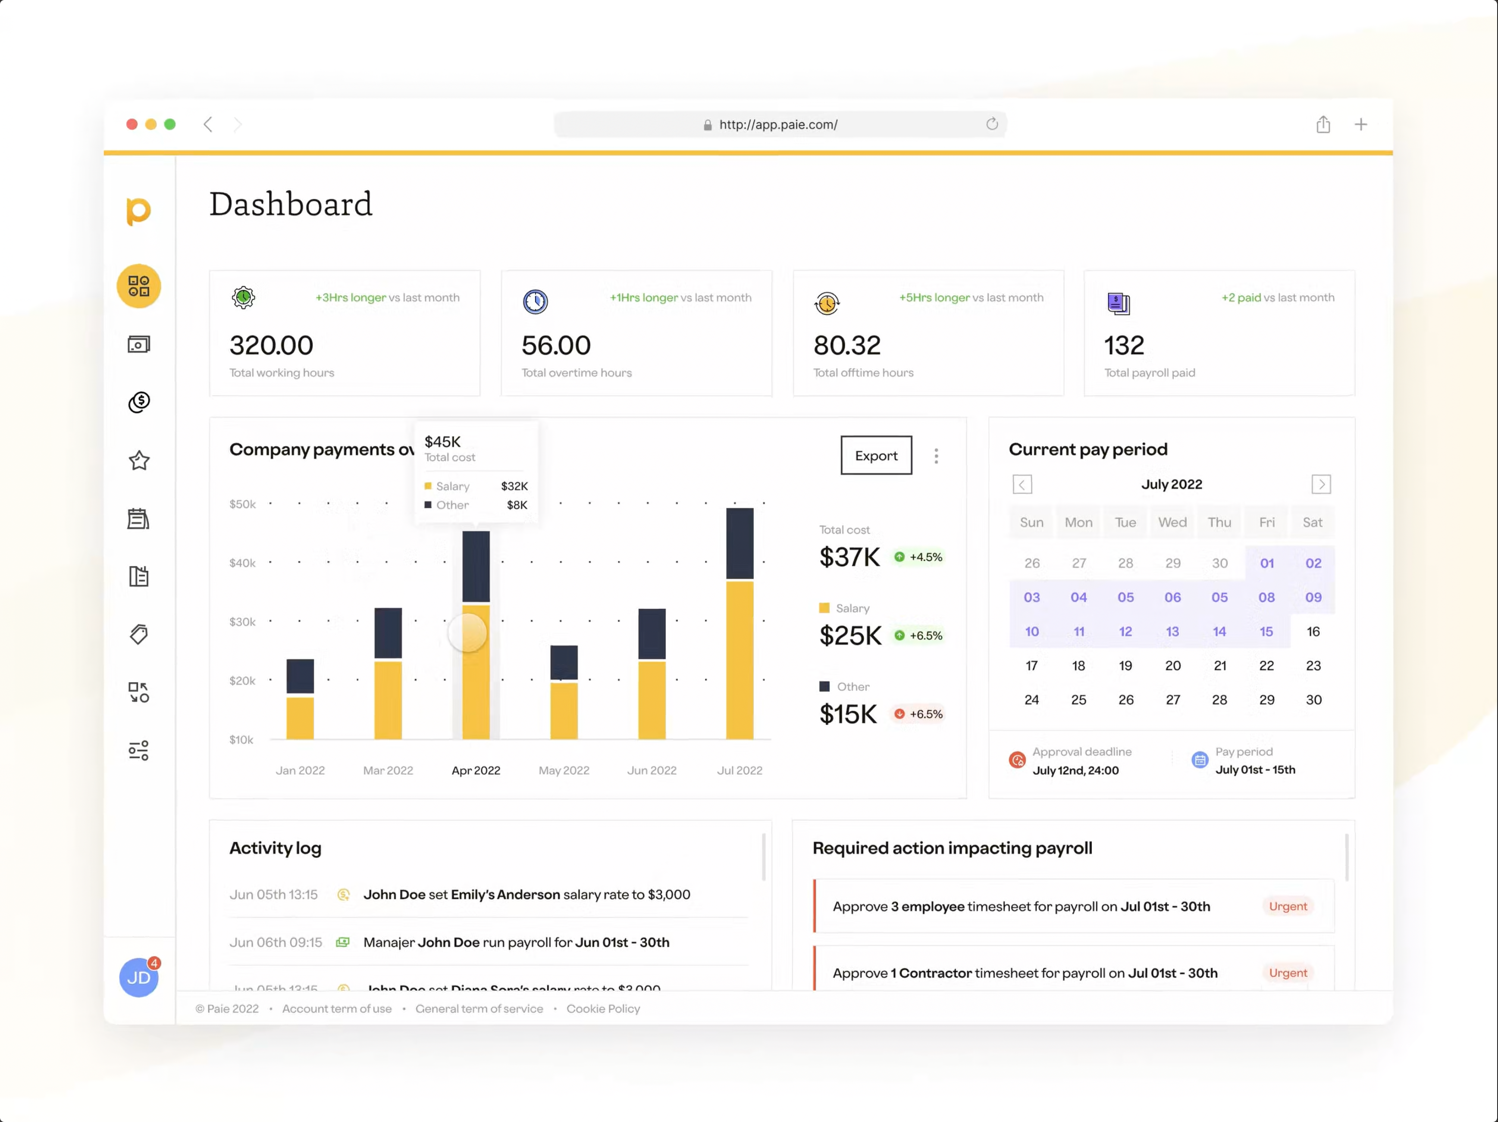Click the tag icon in the sidebar
Screen dimensions: 1498x1122
click(x=139, y=634)
